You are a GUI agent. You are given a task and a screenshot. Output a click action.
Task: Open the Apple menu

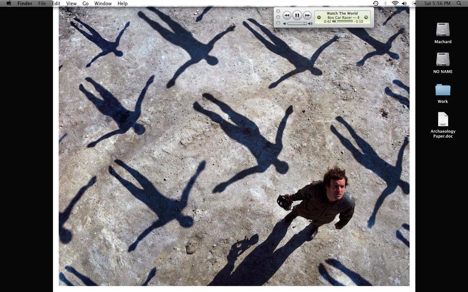pos(9,3)
